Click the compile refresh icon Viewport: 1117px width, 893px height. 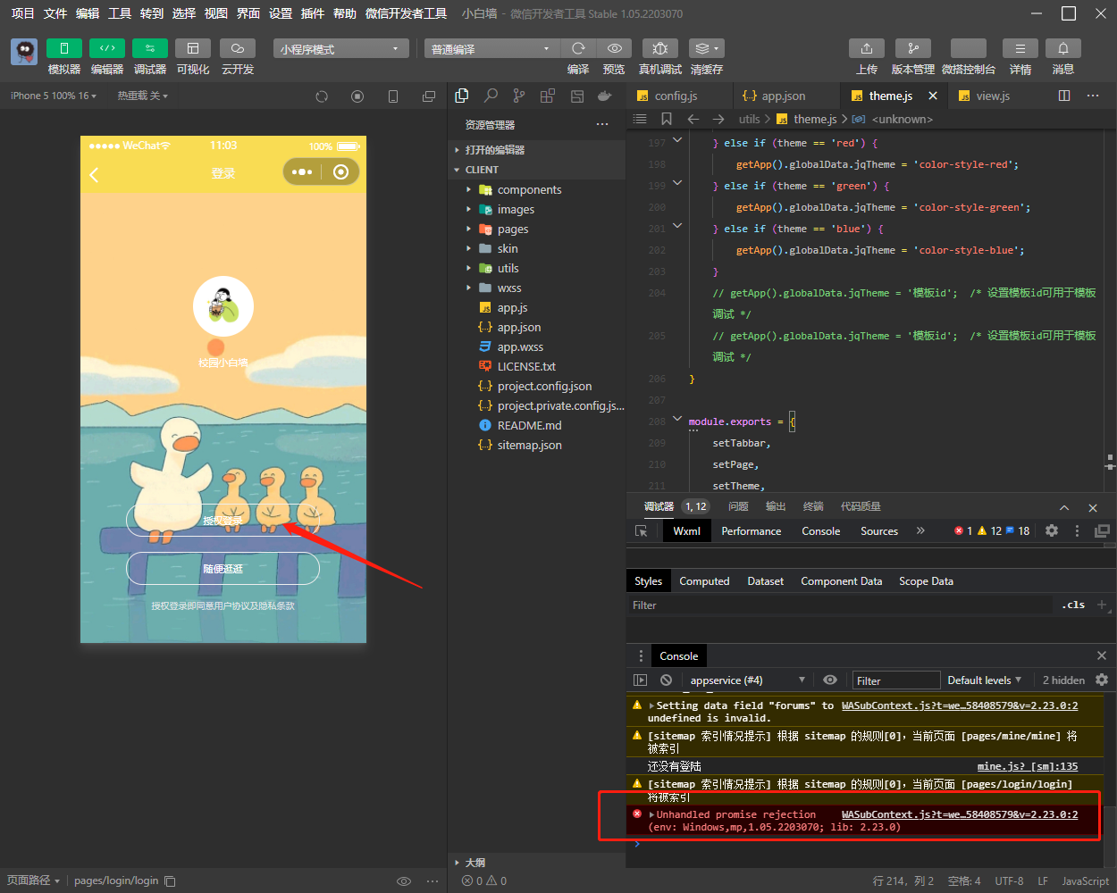[578, 48]
